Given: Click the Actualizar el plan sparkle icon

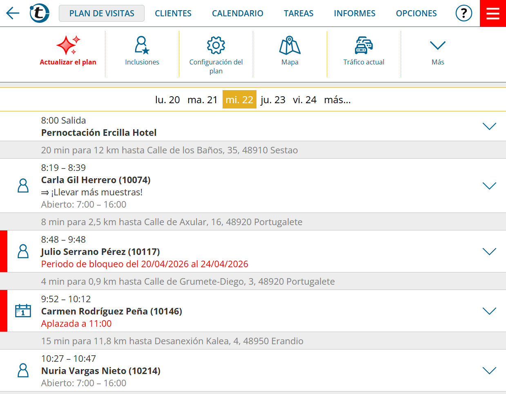Looking at the screenshot, I should 68,45.
